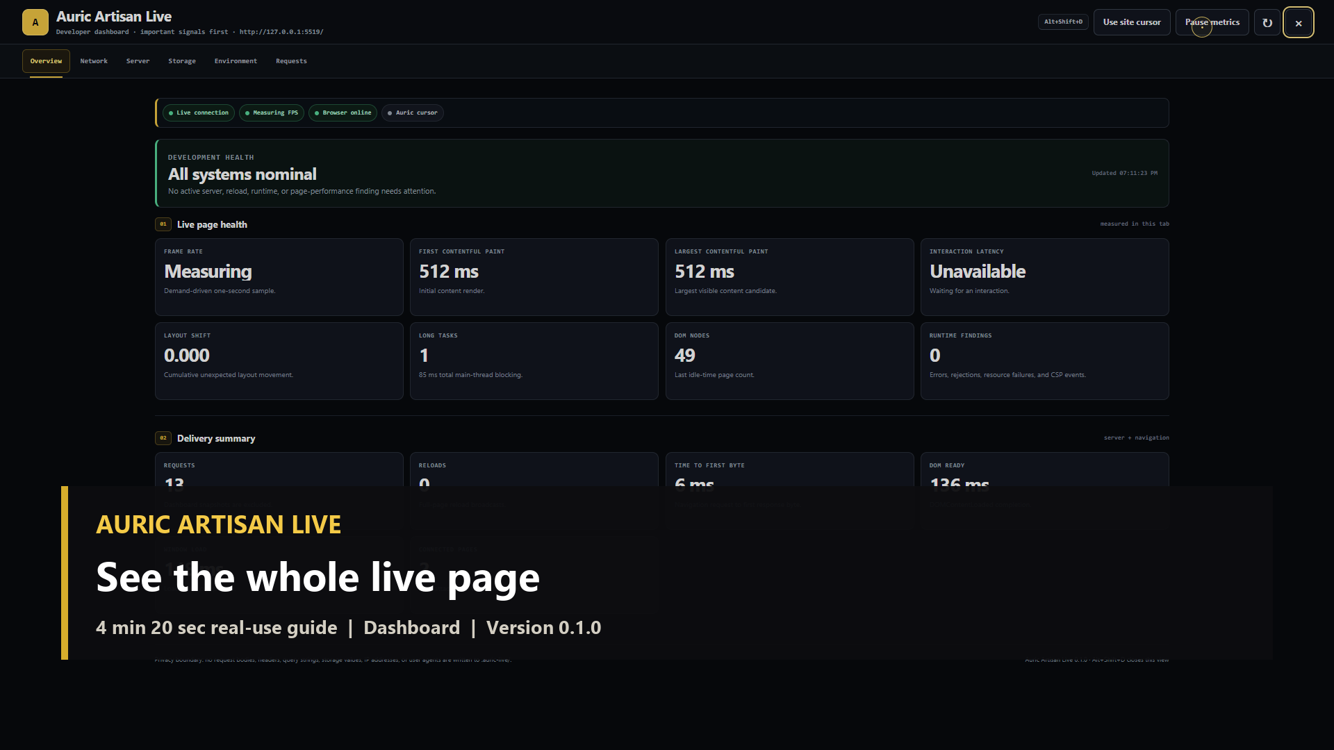Click the Live connection status pill
Viewport: 1334px width, 750px height.
coord(199,112)
